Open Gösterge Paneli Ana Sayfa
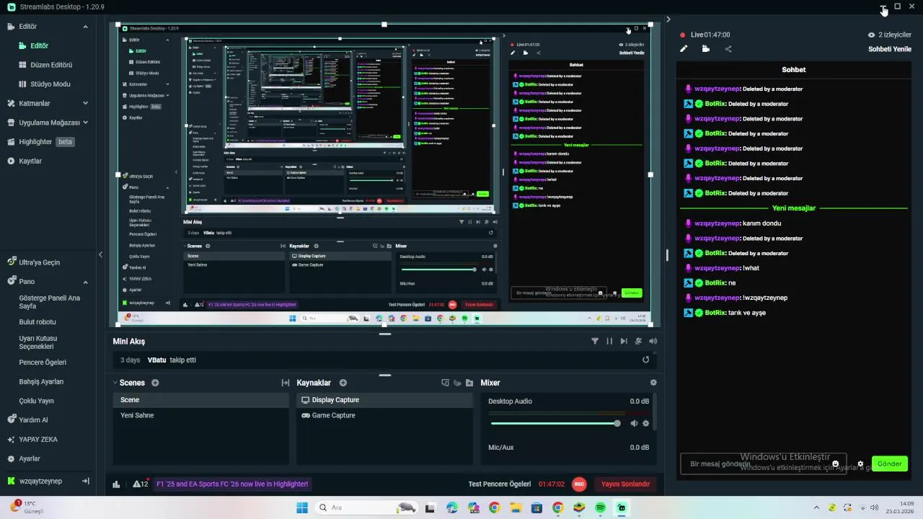The width and height of the screenshot is (923, 519). (49, 302)
